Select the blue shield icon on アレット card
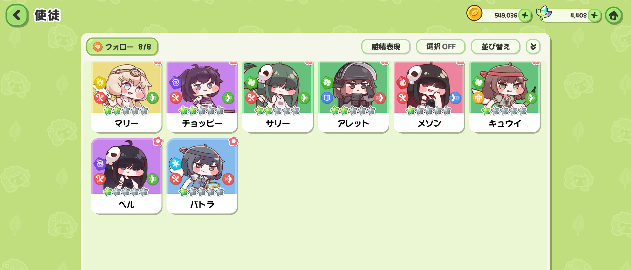Viewport: 631px width, 270px height. [327, 98]
